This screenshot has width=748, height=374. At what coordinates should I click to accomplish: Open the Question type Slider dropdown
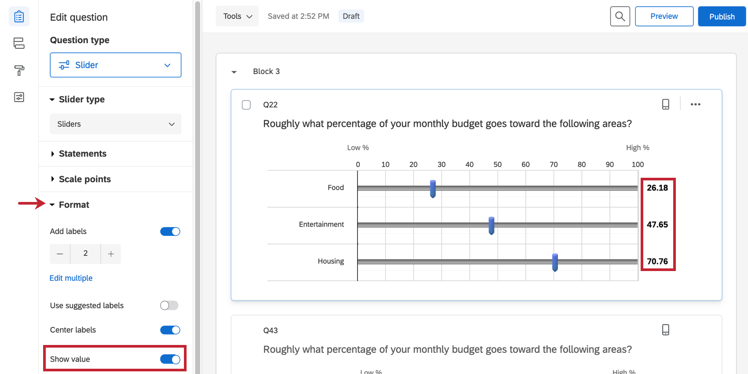tap(116, 65)
